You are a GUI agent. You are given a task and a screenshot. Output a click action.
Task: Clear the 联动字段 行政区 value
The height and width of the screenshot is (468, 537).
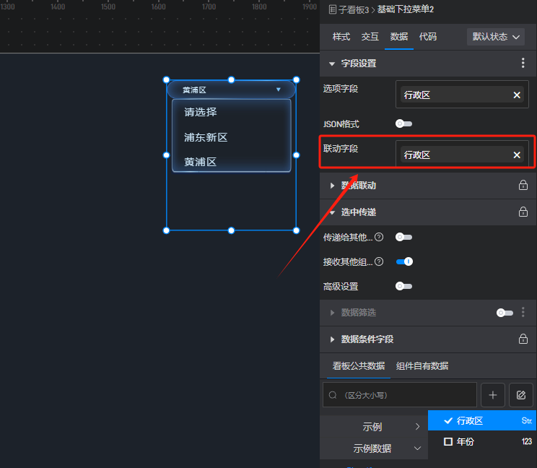coord(517,155)
